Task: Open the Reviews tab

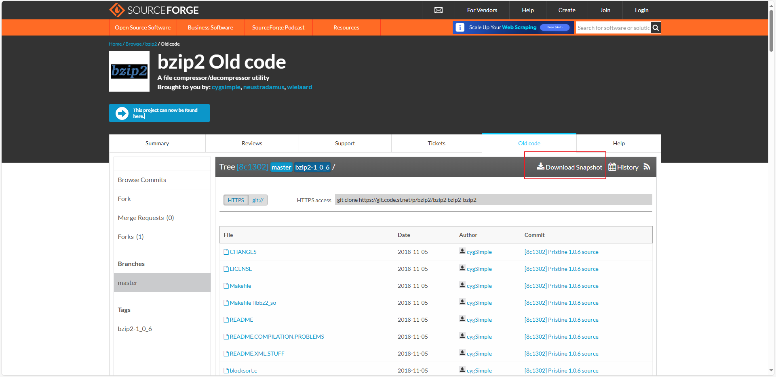Action: [252, 143]
